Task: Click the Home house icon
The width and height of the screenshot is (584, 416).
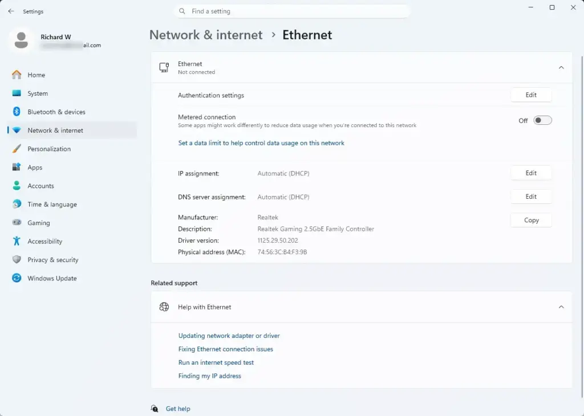Action: [17, 75]
